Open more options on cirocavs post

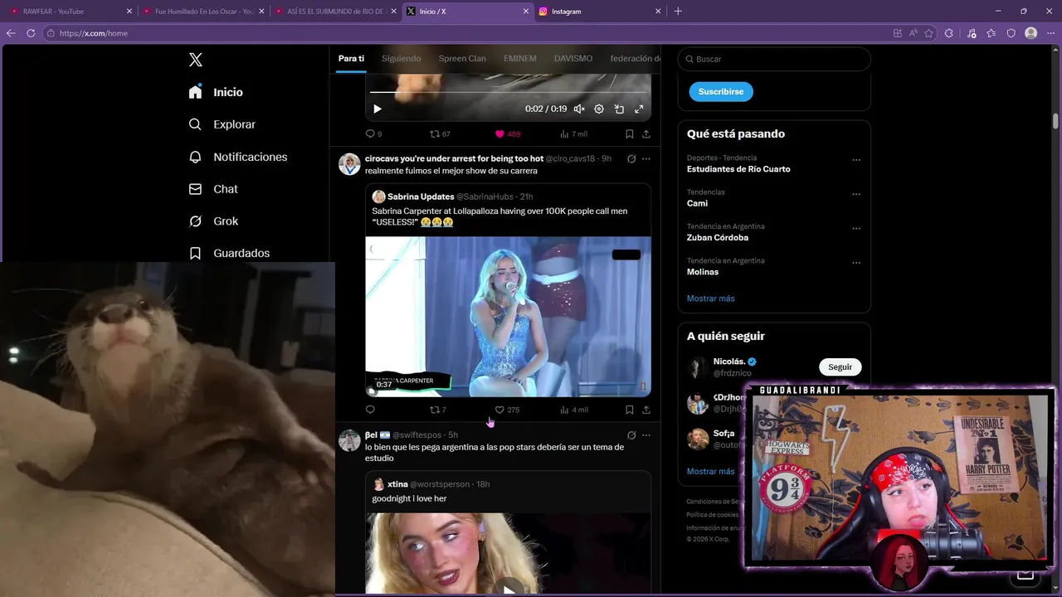click(x=646, y=158)
